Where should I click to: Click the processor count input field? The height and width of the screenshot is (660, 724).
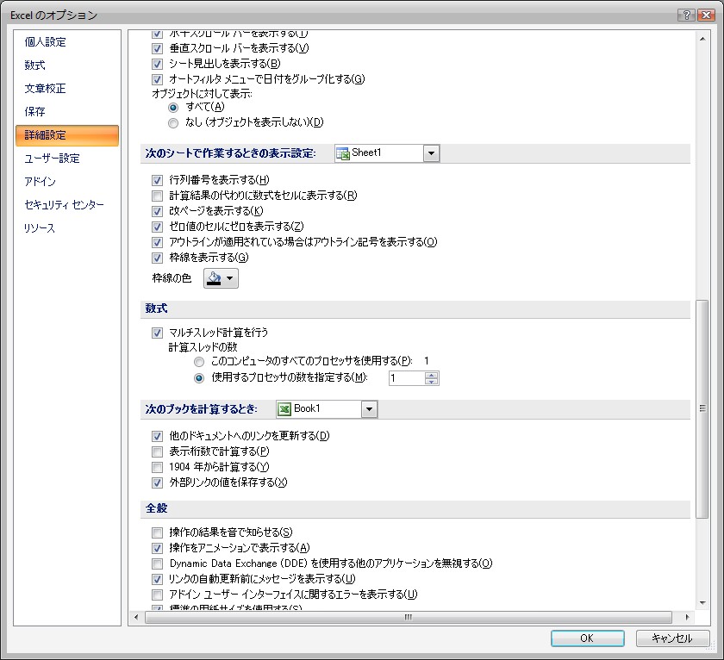(x=406, y=378)
